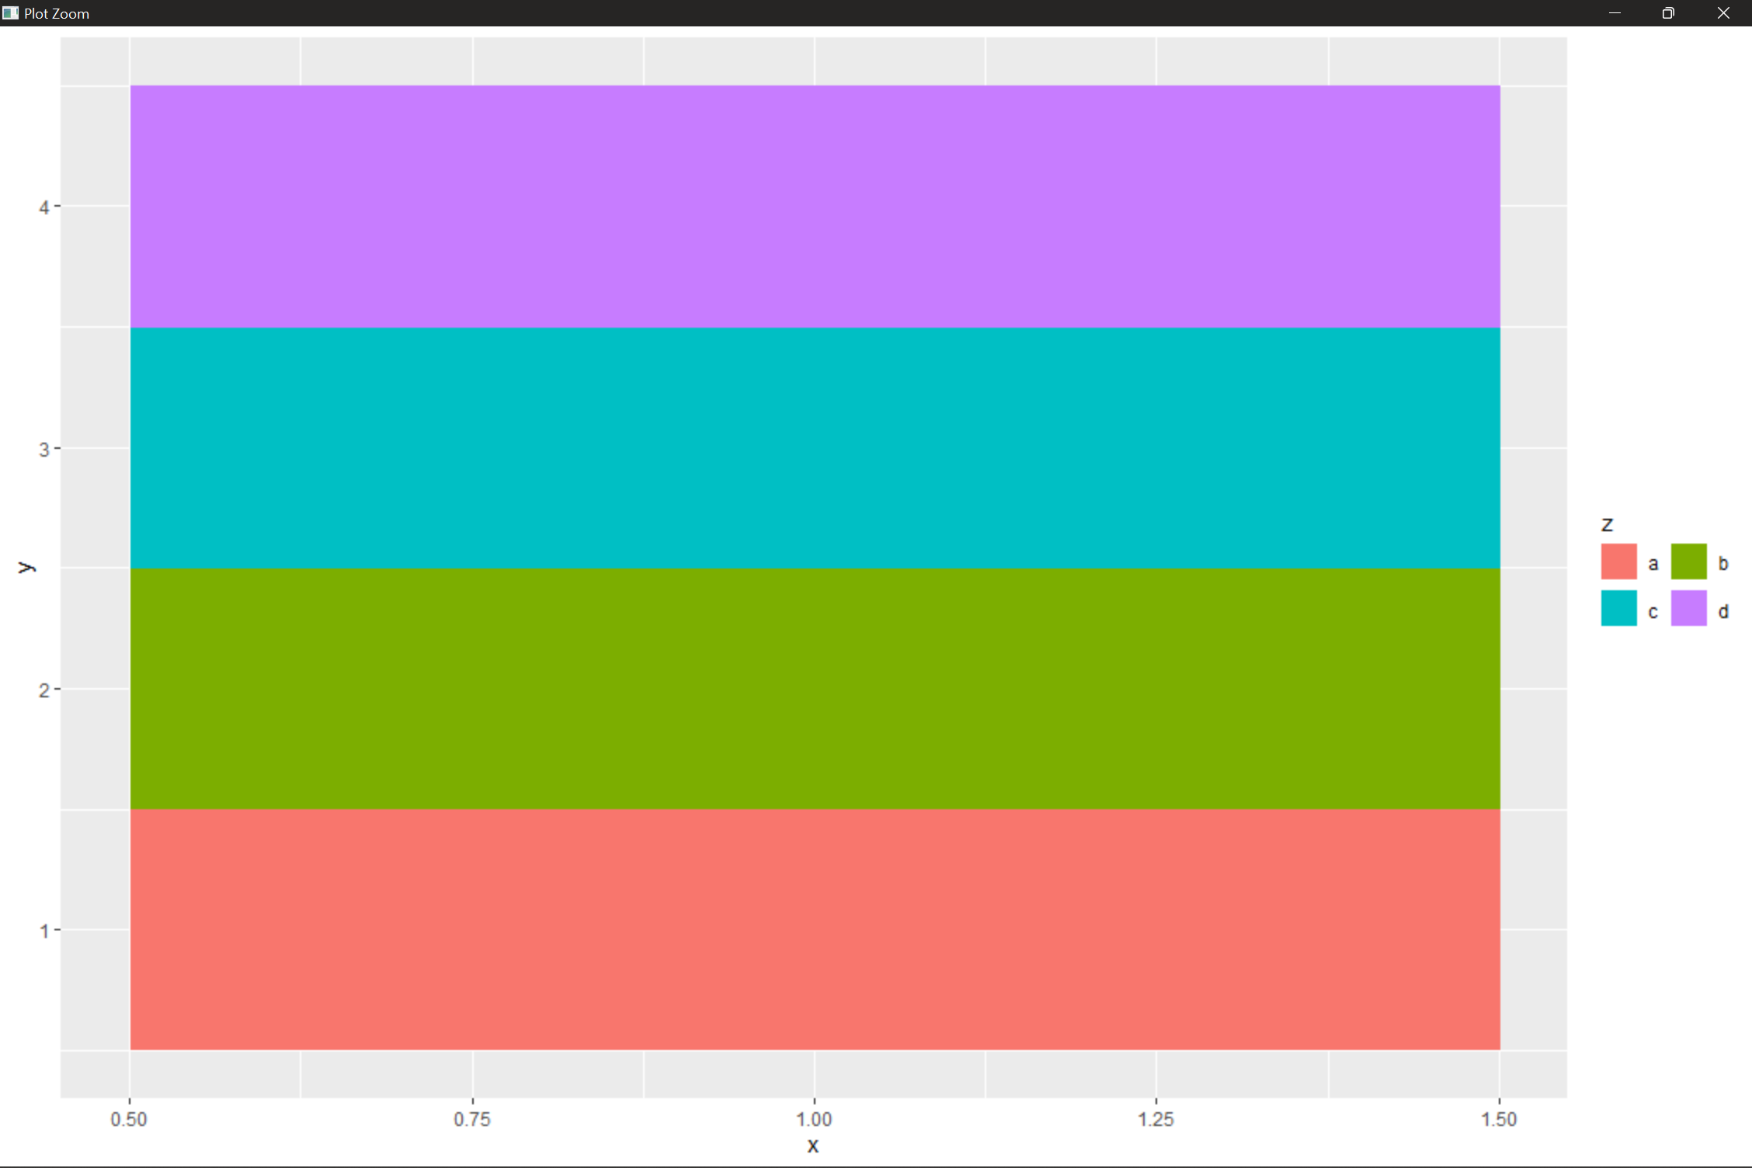This screenshot has height=1168, width=1752.
Task: Click the red bar for category a
Action: (x=815, y=924)
